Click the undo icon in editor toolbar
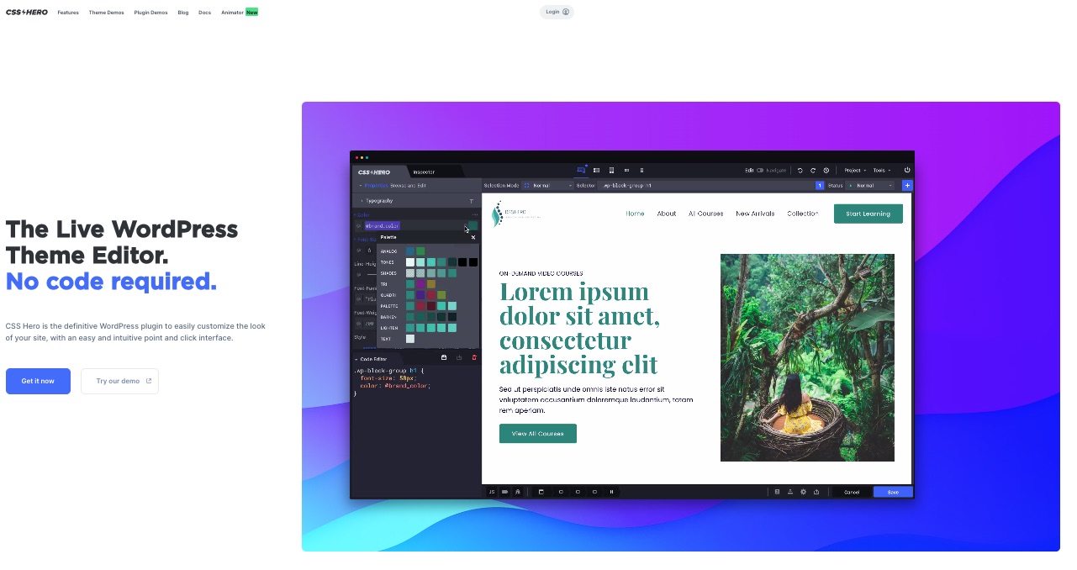1077x570 pixels. click(800, 171)
